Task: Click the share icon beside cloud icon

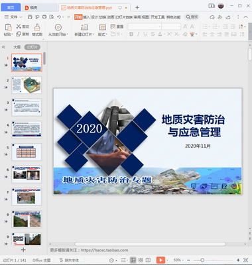Action: click(x=220, y=17)
